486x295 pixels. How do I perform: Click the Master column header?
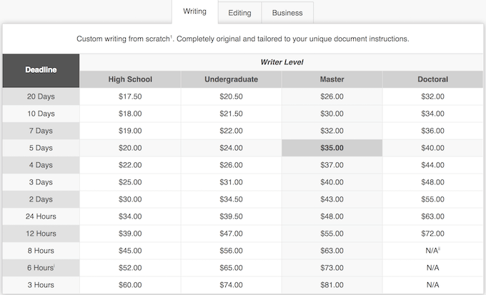332,79
